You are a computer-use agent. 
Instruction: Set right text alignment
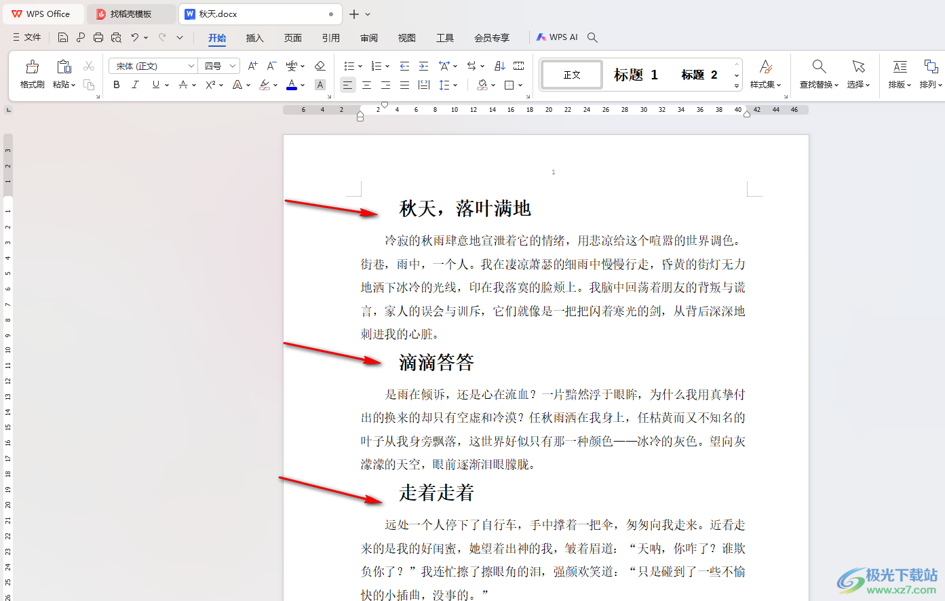point(385,85)
